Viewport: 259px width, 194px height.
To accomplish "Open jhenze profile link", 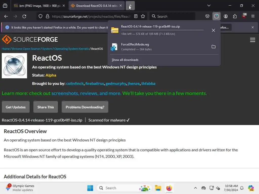I will pyautogui.click(x=134, y=84).
